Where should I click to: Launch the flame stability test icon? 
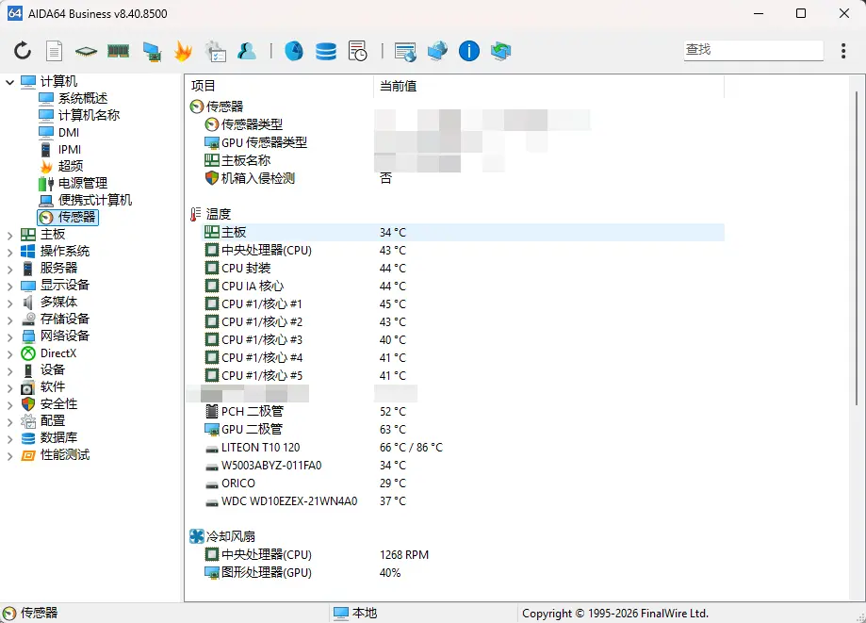click(183, 51)
